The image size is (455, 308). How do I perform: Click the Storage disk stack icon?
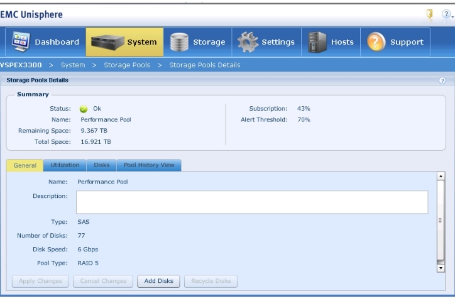point(179,42)
